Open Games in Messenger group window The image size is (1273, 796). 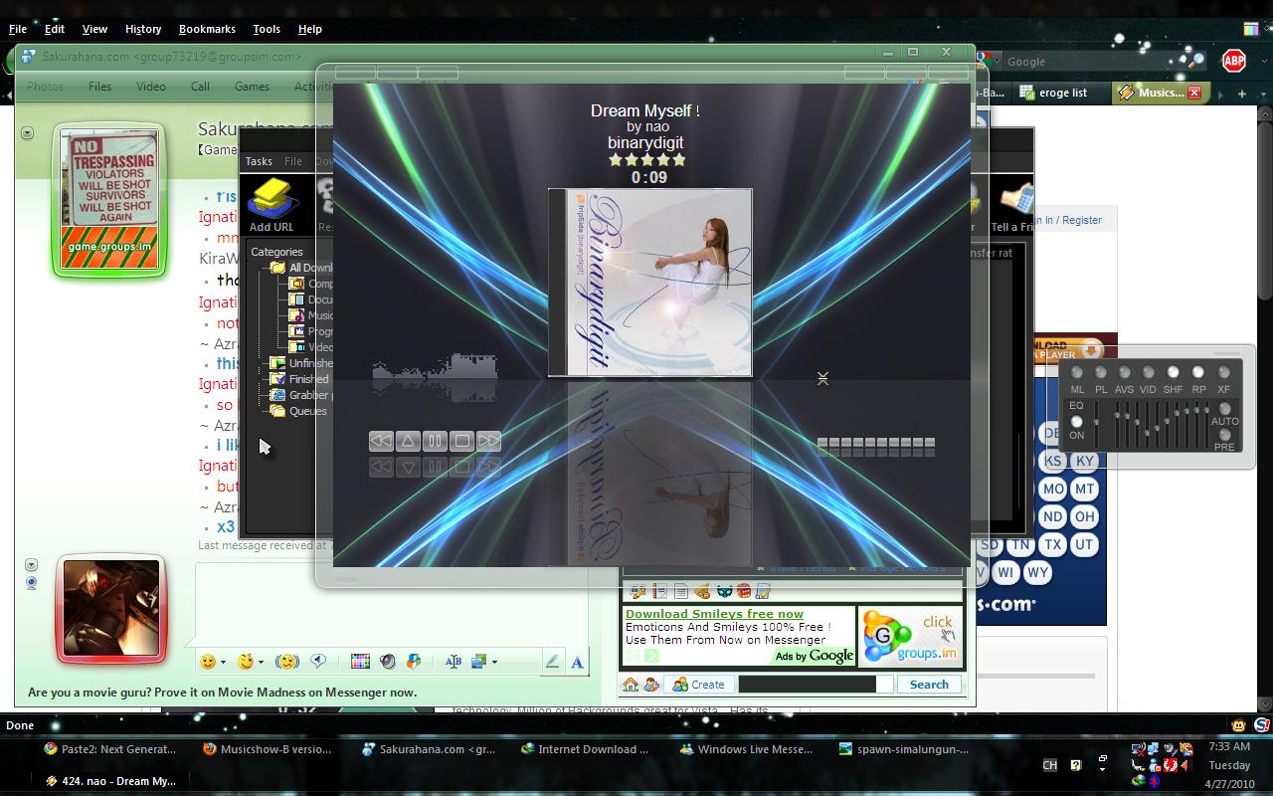point(252,87)
